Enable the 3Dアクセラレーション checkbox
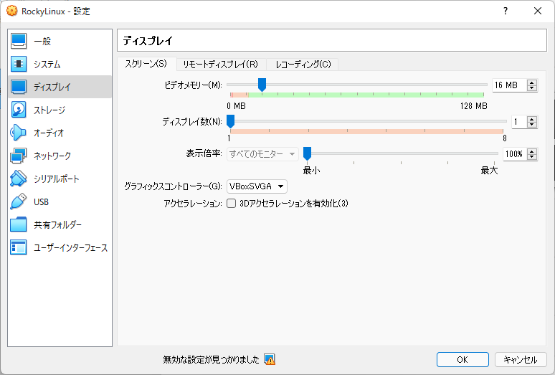 [232, 204]
